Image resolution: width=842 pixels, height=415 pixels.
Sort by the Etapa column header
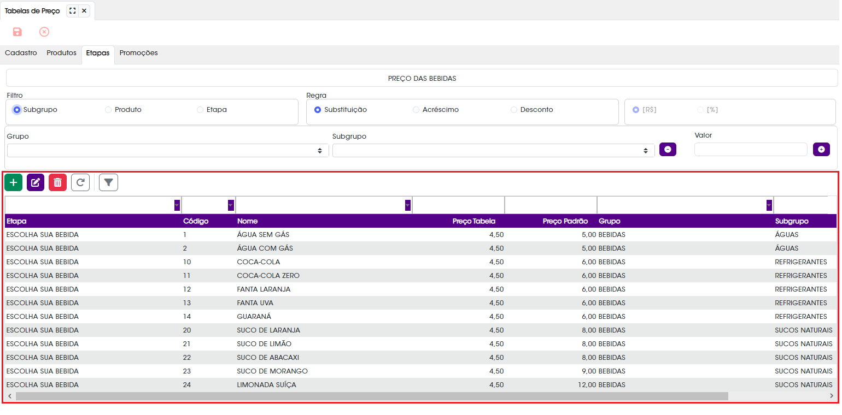pos(16,221)
